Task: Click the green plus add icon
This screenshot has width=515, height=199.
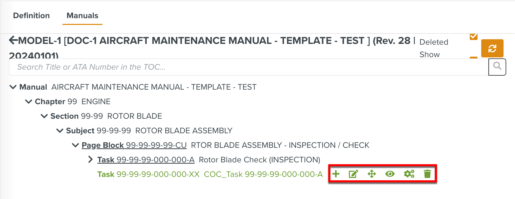Action: (x=336, y=174)
